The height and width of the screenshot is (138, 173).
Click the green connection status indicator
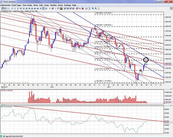click(1, 136)
